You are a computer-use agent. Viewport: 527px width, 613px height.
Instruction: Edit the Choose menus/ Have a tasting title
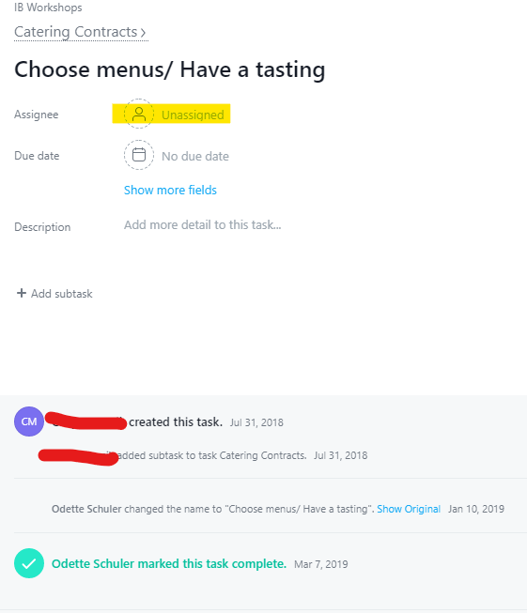coord(170,70)
